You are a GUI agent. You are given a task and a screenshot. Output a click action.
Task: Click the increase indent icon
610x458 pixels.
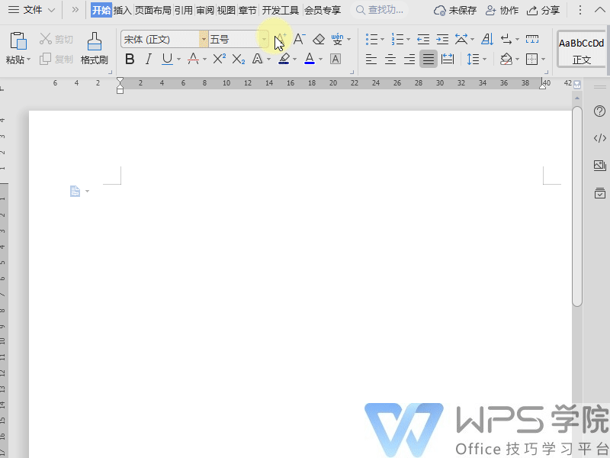pos(442,38)
